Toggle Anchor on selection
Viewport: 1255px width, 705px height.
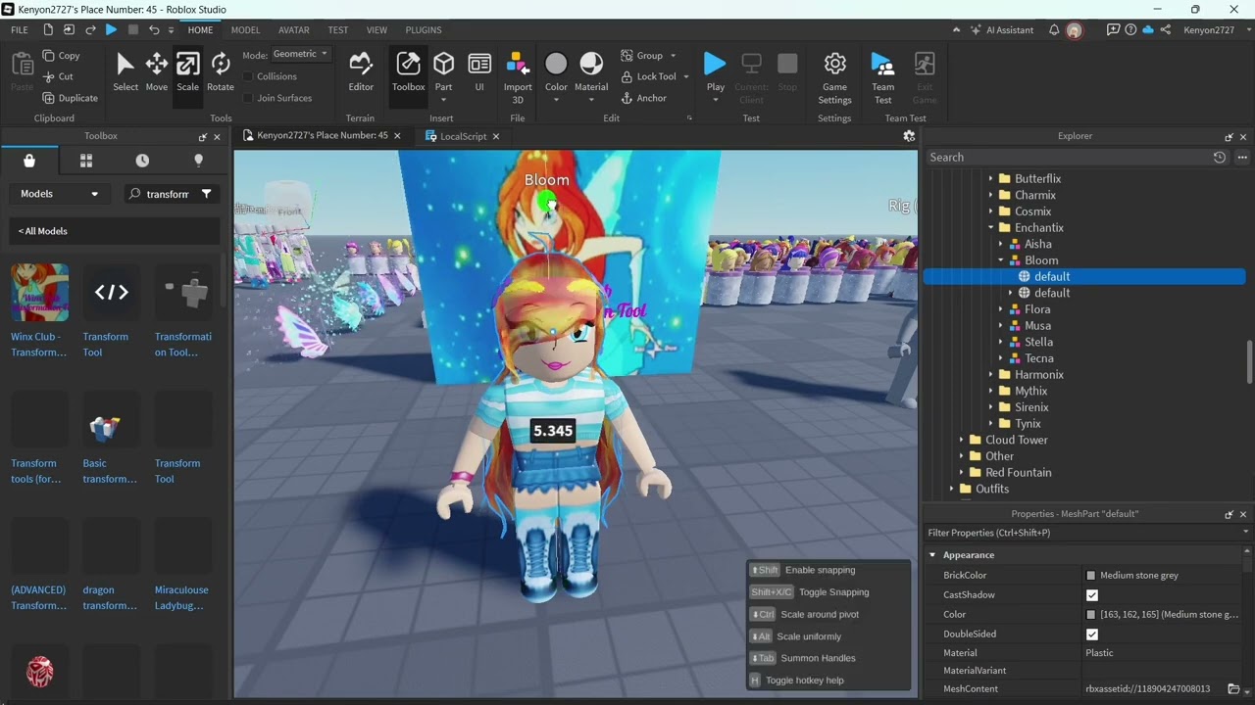(x=644, y=98)
